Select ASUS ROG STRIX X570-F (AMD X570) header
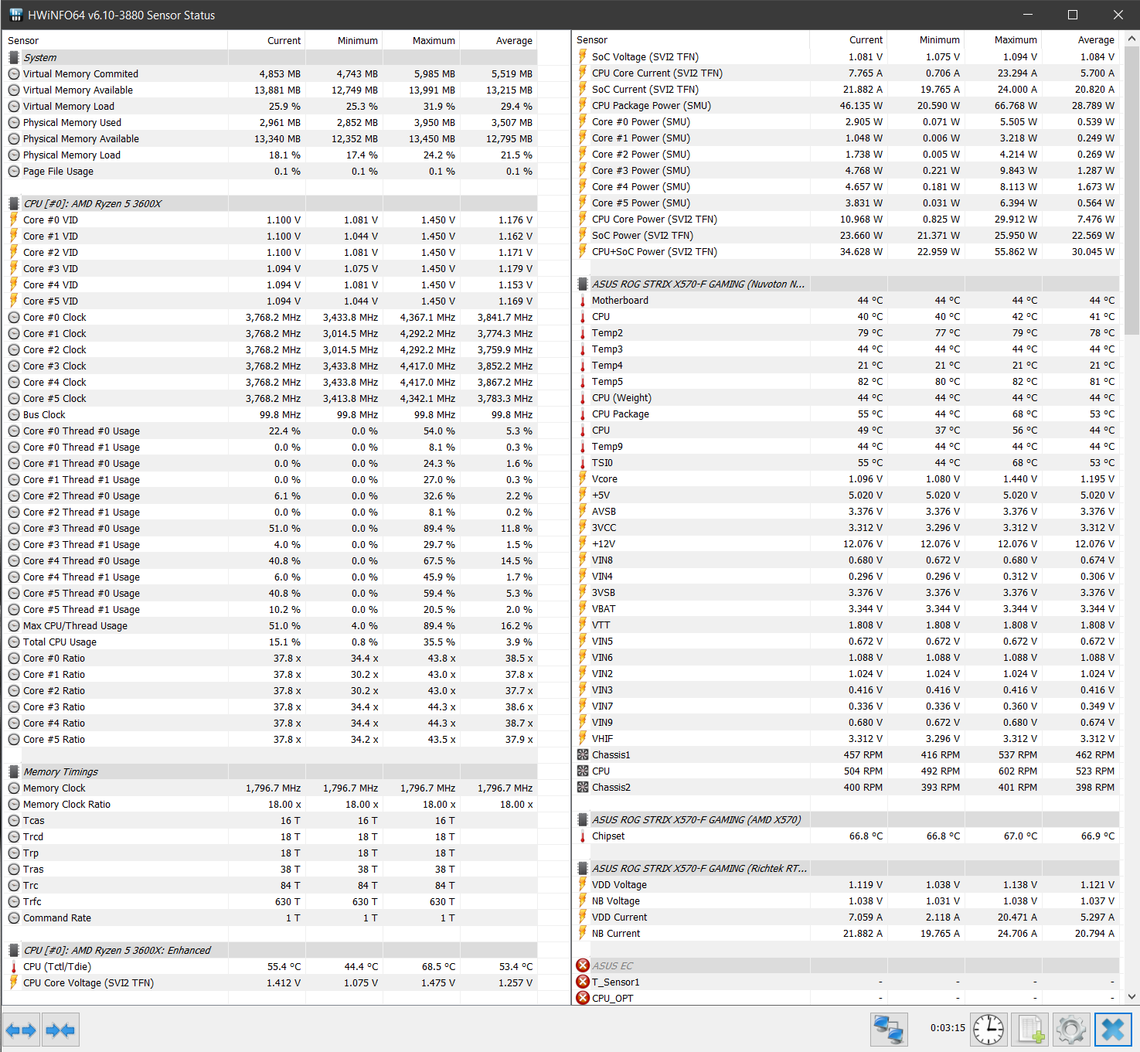 pyautogui.click(x=846, y=819)
